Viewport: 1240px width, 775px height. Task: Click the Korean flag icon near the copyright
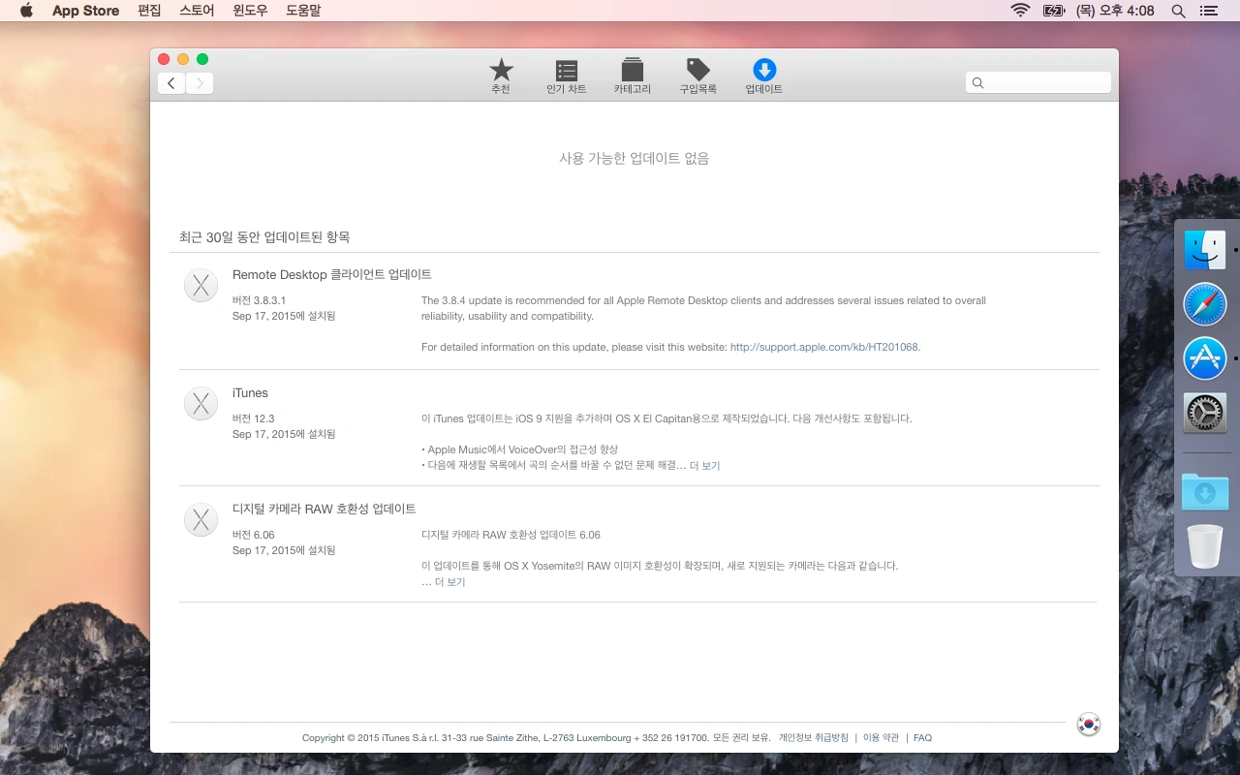point(1088,724)
